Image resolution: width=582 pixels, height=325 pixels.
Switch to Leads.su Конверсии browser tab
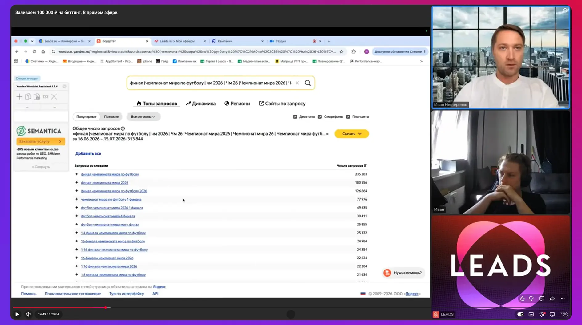point(64,41)
